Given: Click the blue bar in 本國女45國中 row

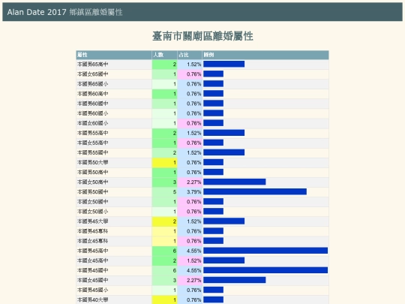Looking at the screenshot, I should coord(235,280).
